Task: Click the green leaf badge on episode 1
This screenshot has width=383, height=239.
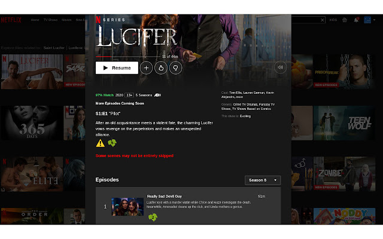Action: (x=153, y=217)
